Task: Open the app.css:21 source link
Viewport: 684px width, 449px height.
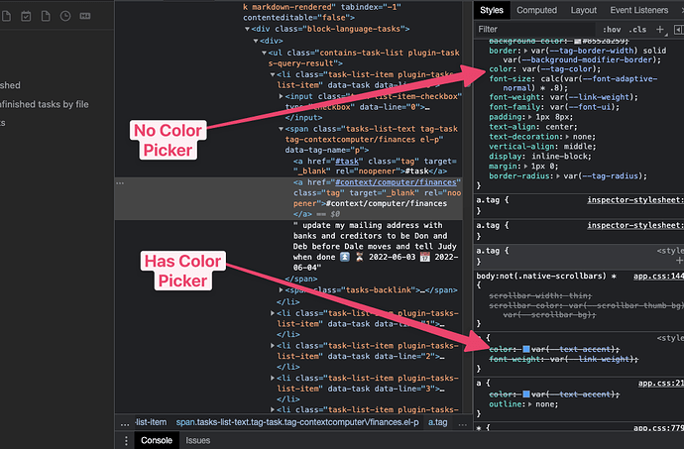Action: (661, 384)
